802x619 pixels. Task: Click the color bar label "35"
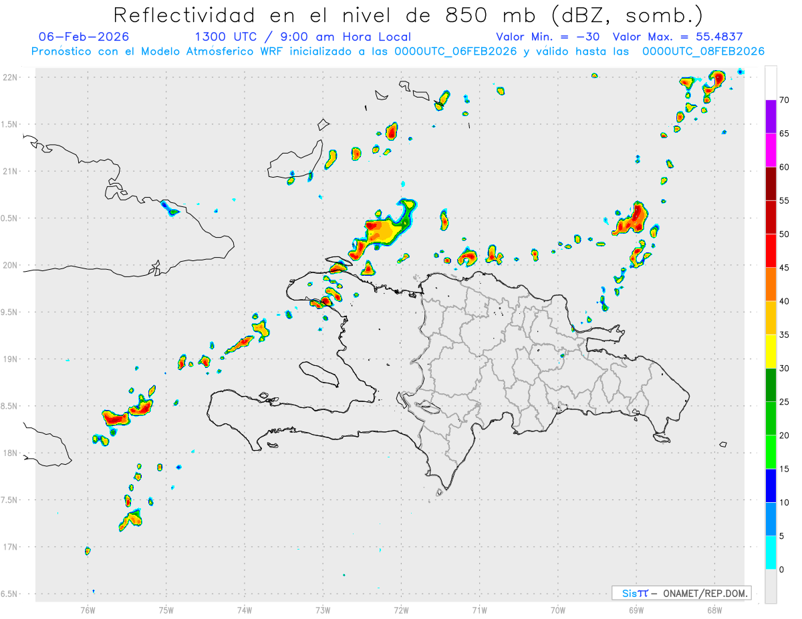pyautogui.click(x=785, y=335)
